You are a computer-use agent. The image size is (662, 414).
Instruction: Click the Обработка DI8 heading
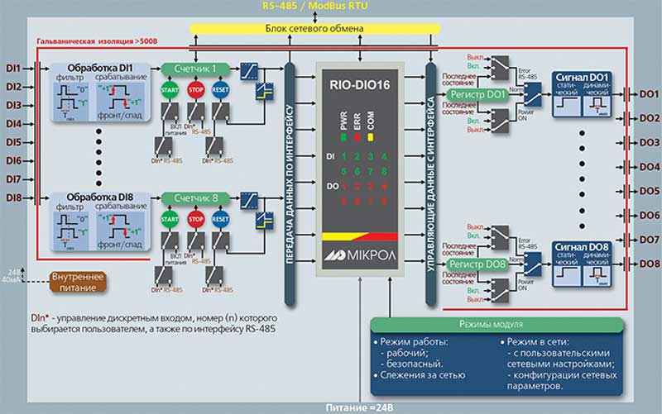click(x=100, y=197)
